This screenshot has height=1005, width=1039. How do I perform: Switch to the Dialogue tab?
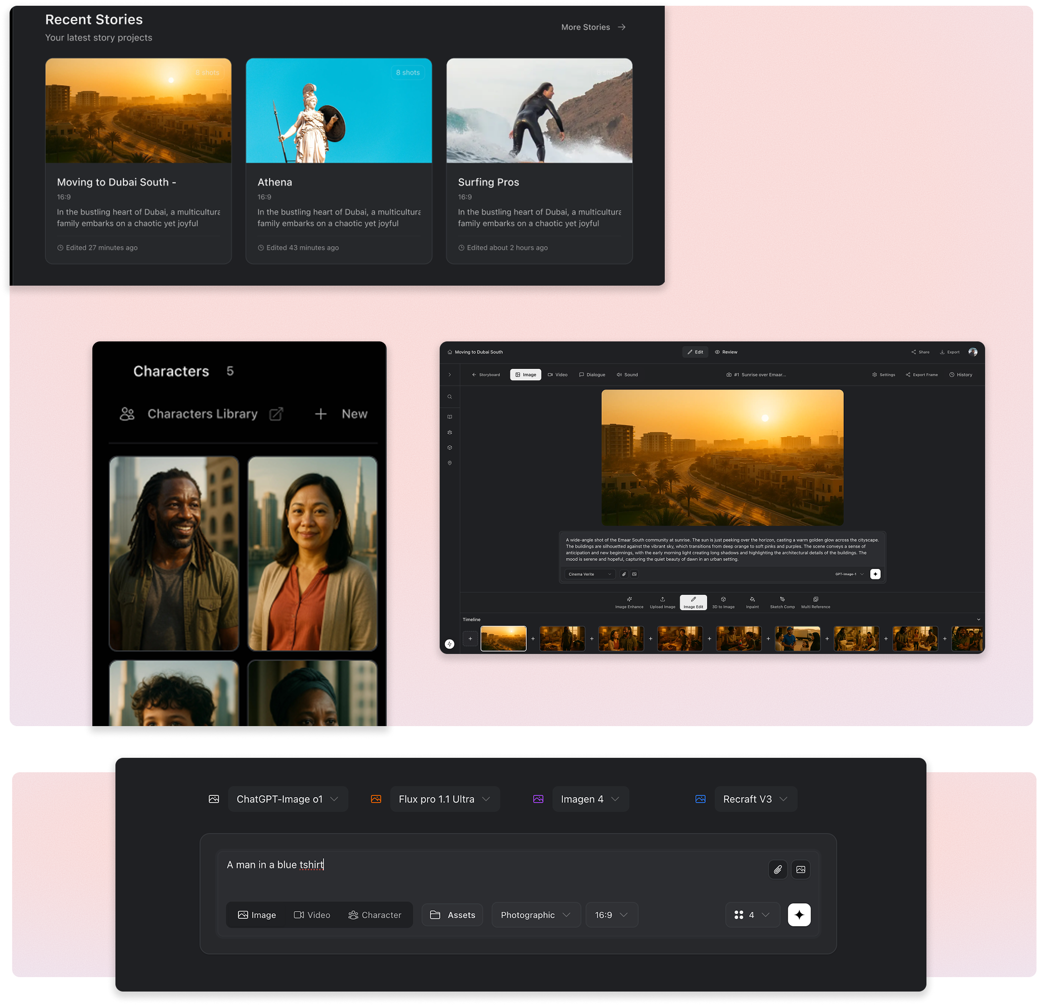pyautogui.click(x=592, y=375)
